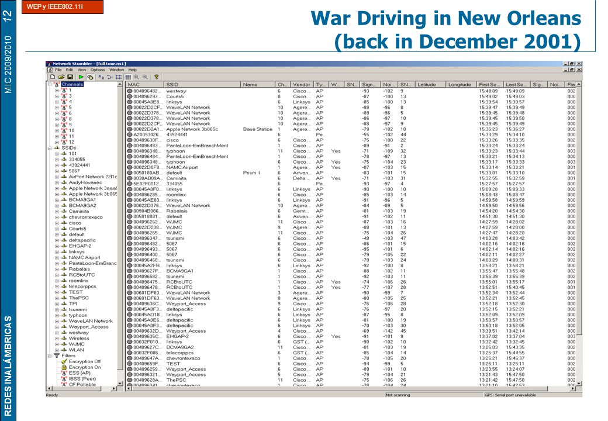Click the IBSS (Peer) filter icon
Image resolution: width=608 pixels, height=421 pixels.
coord(64,379)
